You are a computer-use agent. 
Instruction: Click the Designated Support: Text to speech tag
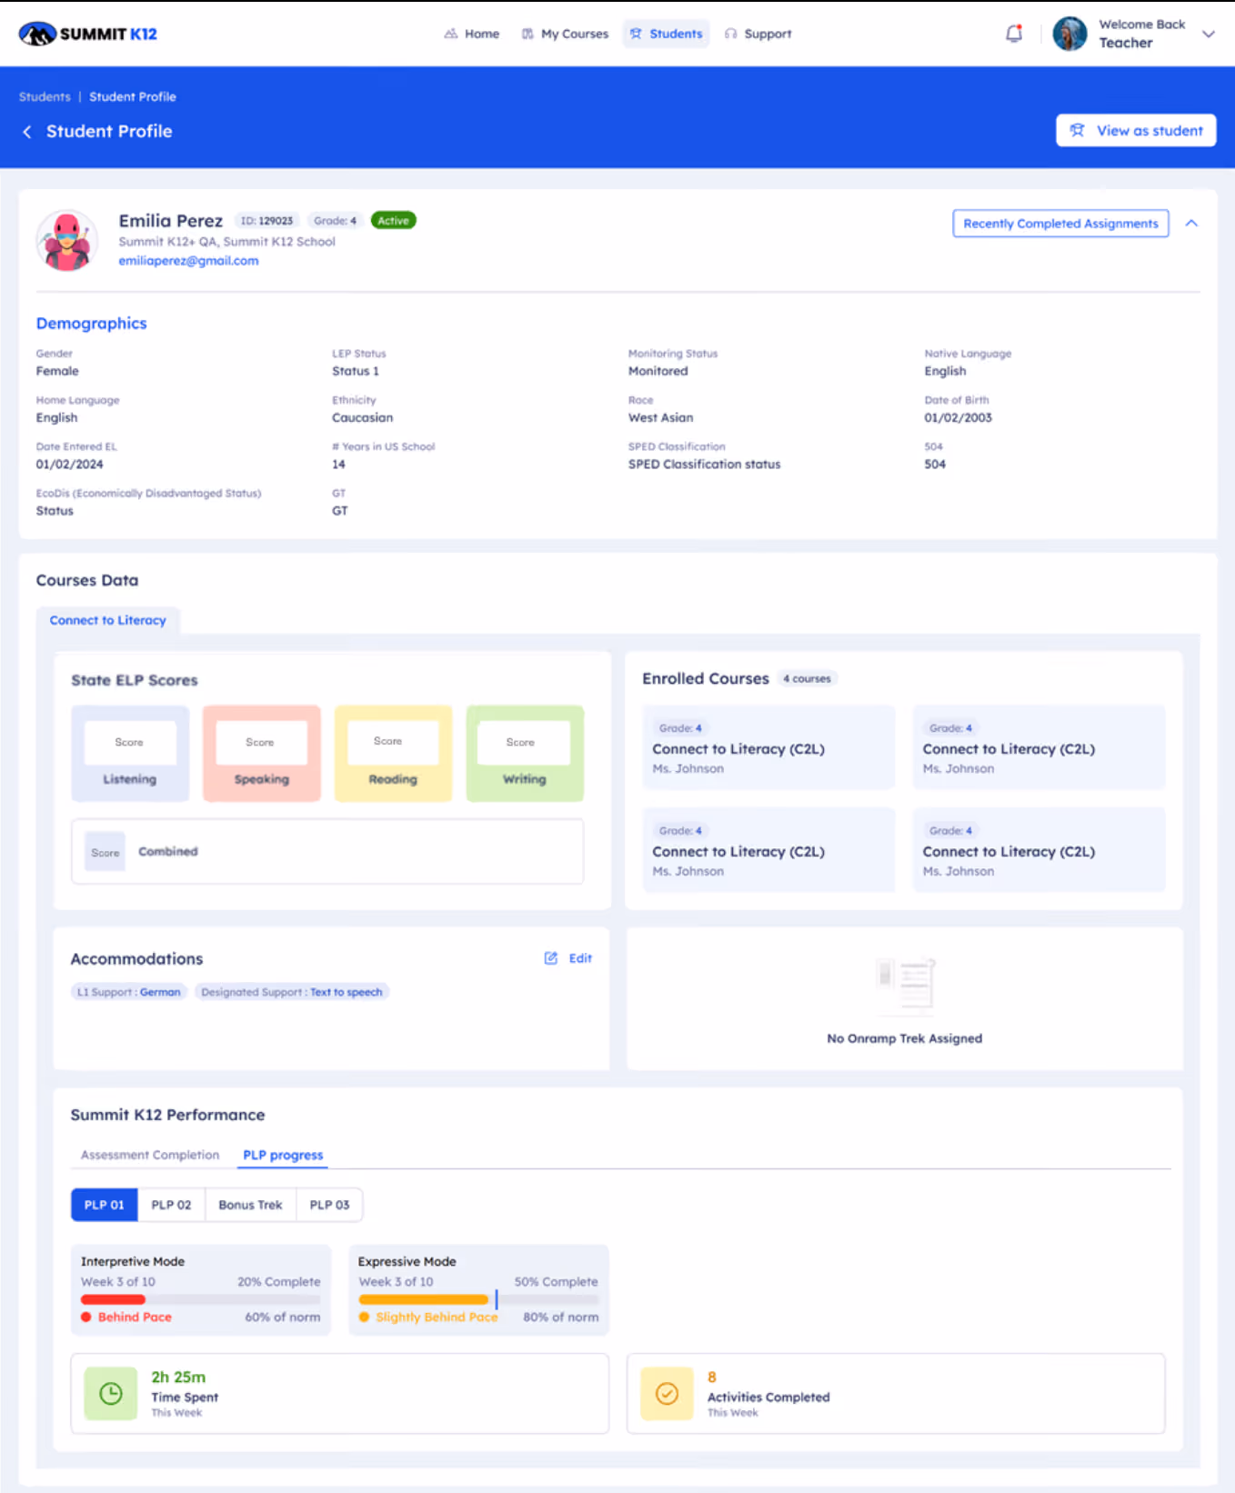coord(292,992)
